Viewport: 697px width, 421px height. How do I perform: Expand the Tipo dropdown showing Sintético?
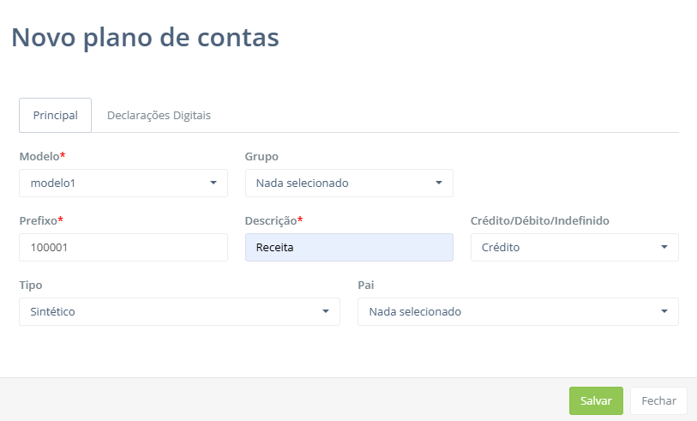[x=179, y=312]
